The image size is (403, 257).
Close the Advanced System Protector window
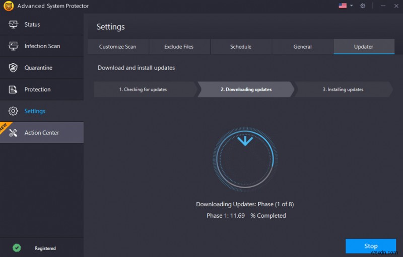click(396, 6)
